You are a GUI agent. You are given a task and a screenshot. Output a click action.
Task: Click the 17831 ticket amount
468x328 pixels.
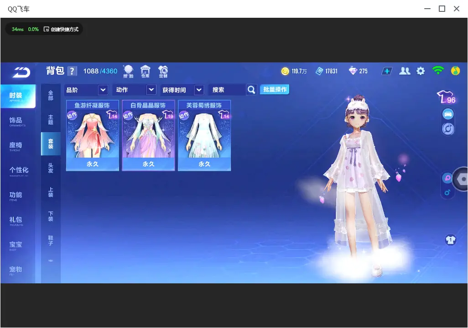pyautogui.click(x=331, y=71)
